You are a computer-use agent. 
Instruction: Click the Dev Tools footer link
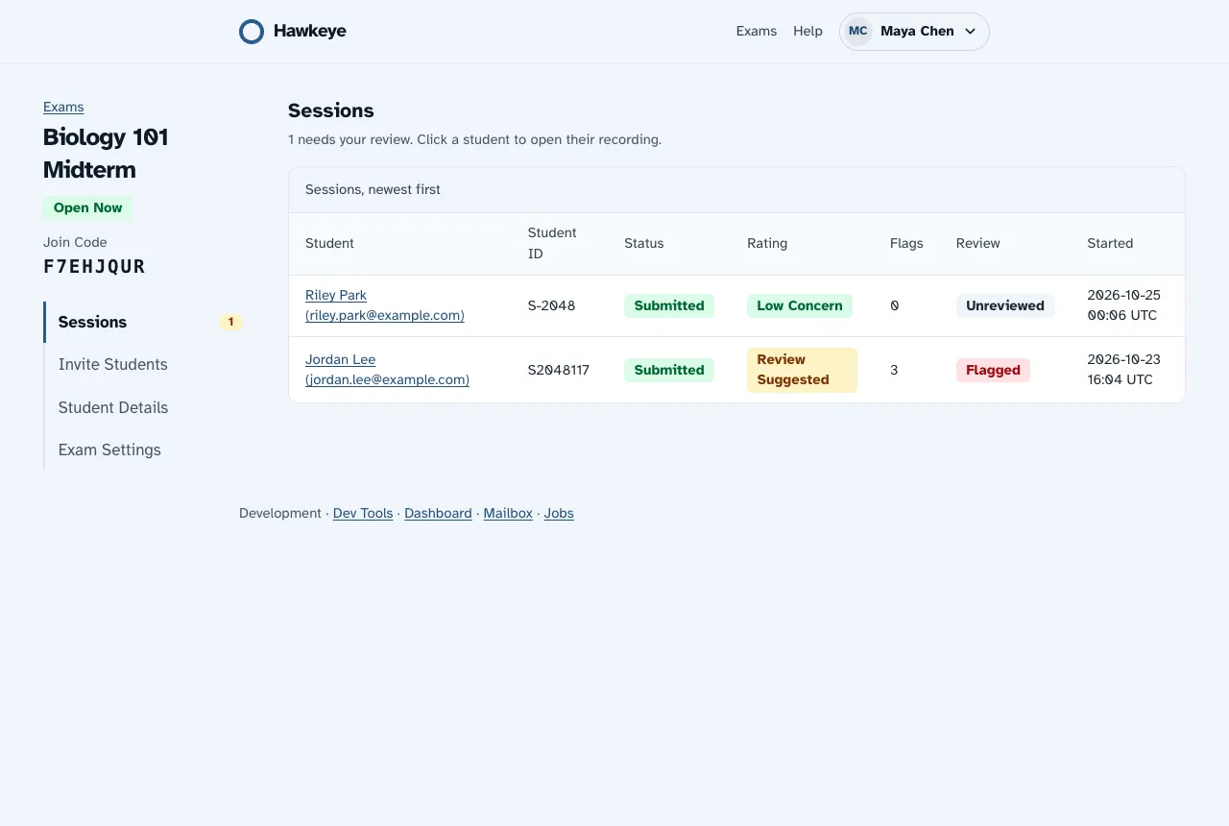(x=363, y=513)
